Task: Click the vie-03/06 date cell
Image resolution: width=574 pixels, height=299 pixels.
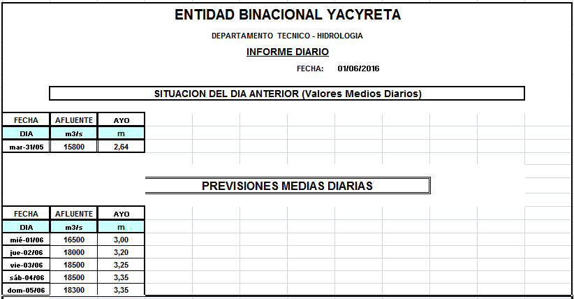Action: [26, 265]
